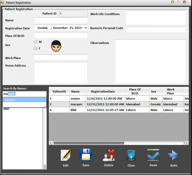Open the Registration Date dropdown arrow
192x175 pixels.
coord(86,28)
